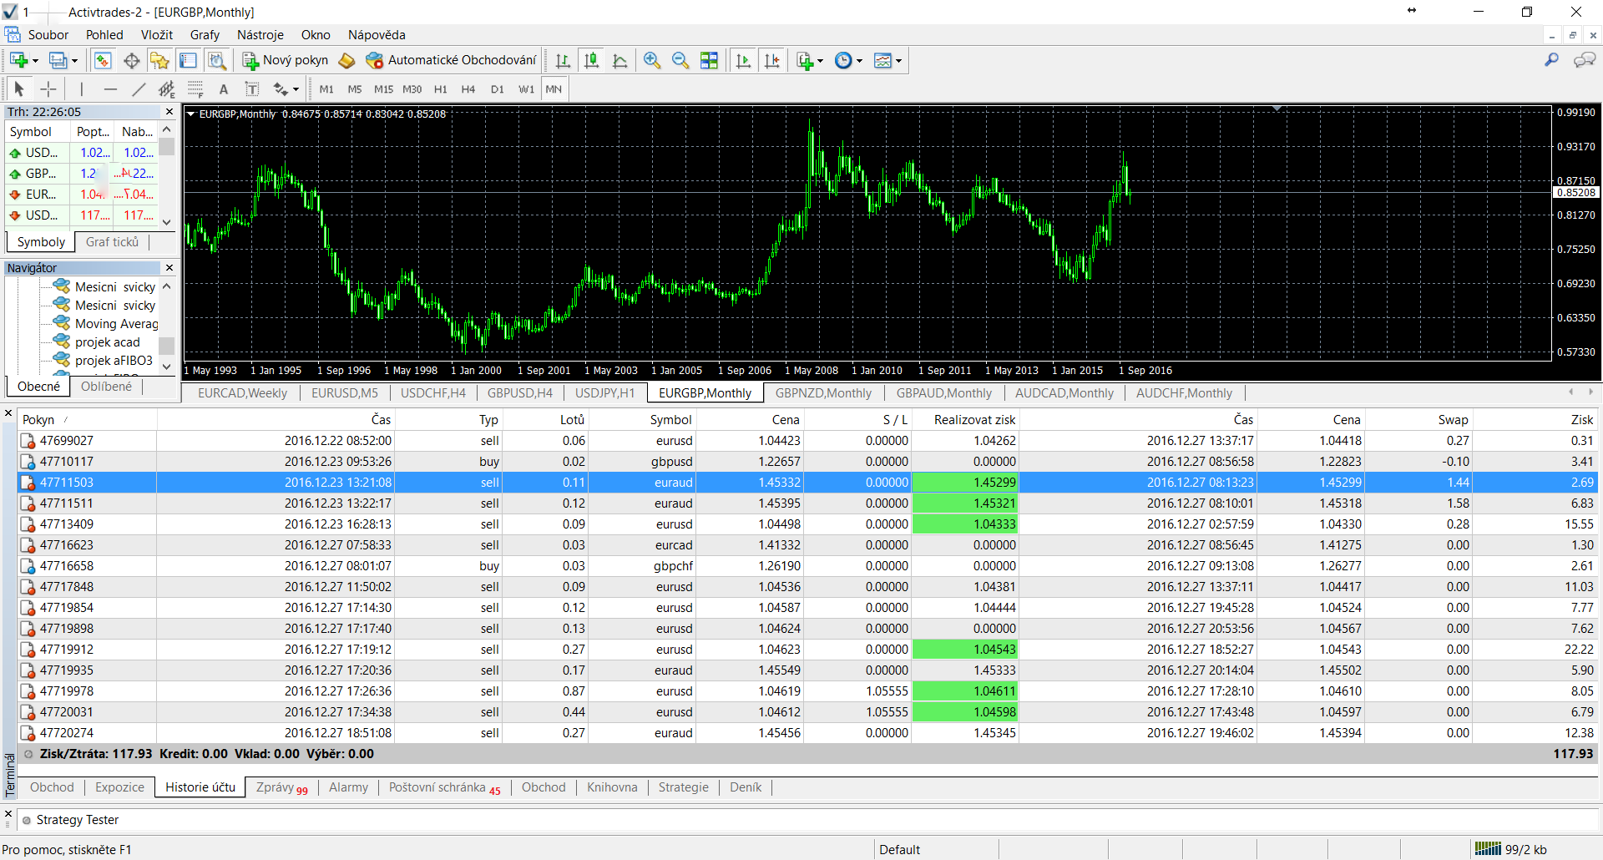
Task: Select order row 47719978
Action: pyautogui.click(x=807, y=691)
